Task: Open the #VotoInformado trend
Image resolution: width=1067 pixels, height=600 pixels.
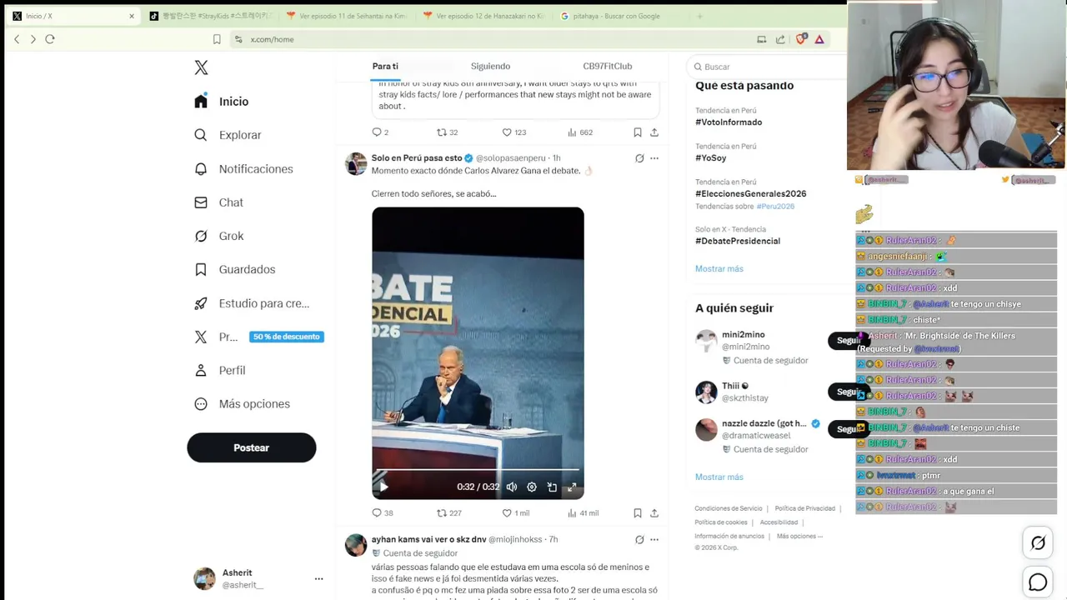Action: tap(729, 122)
